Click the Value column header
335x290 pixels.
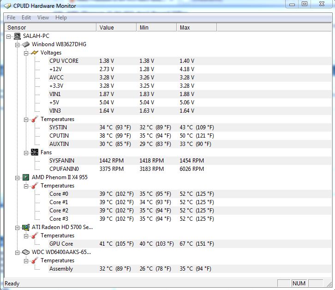(x=116, y=27)
